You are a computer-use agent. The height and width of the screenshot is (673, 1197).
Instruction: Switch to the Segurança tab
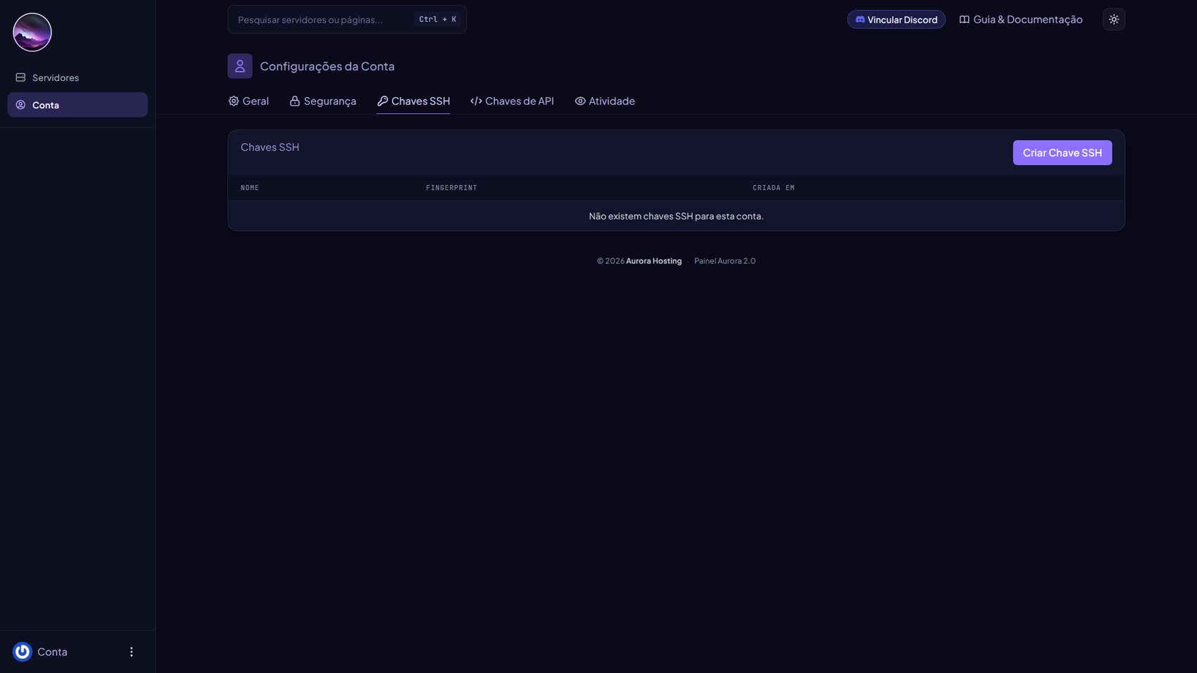323,101
